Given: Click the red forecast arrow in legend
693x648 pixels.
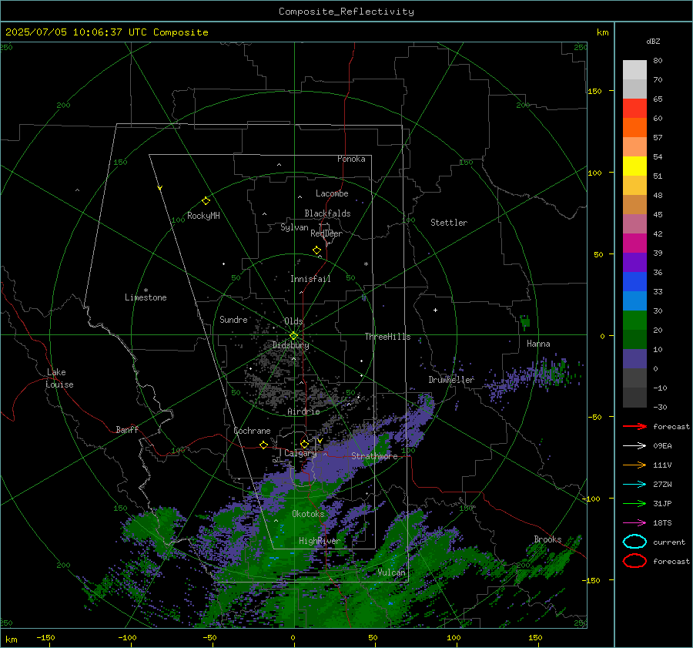Looking at the screenshot, I should click(x=634, y=426).
